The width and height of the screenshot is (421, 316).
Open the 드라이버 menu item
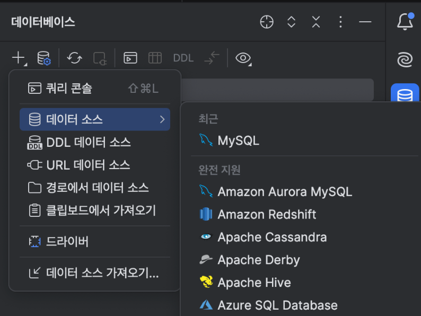(x=95, y=242)
